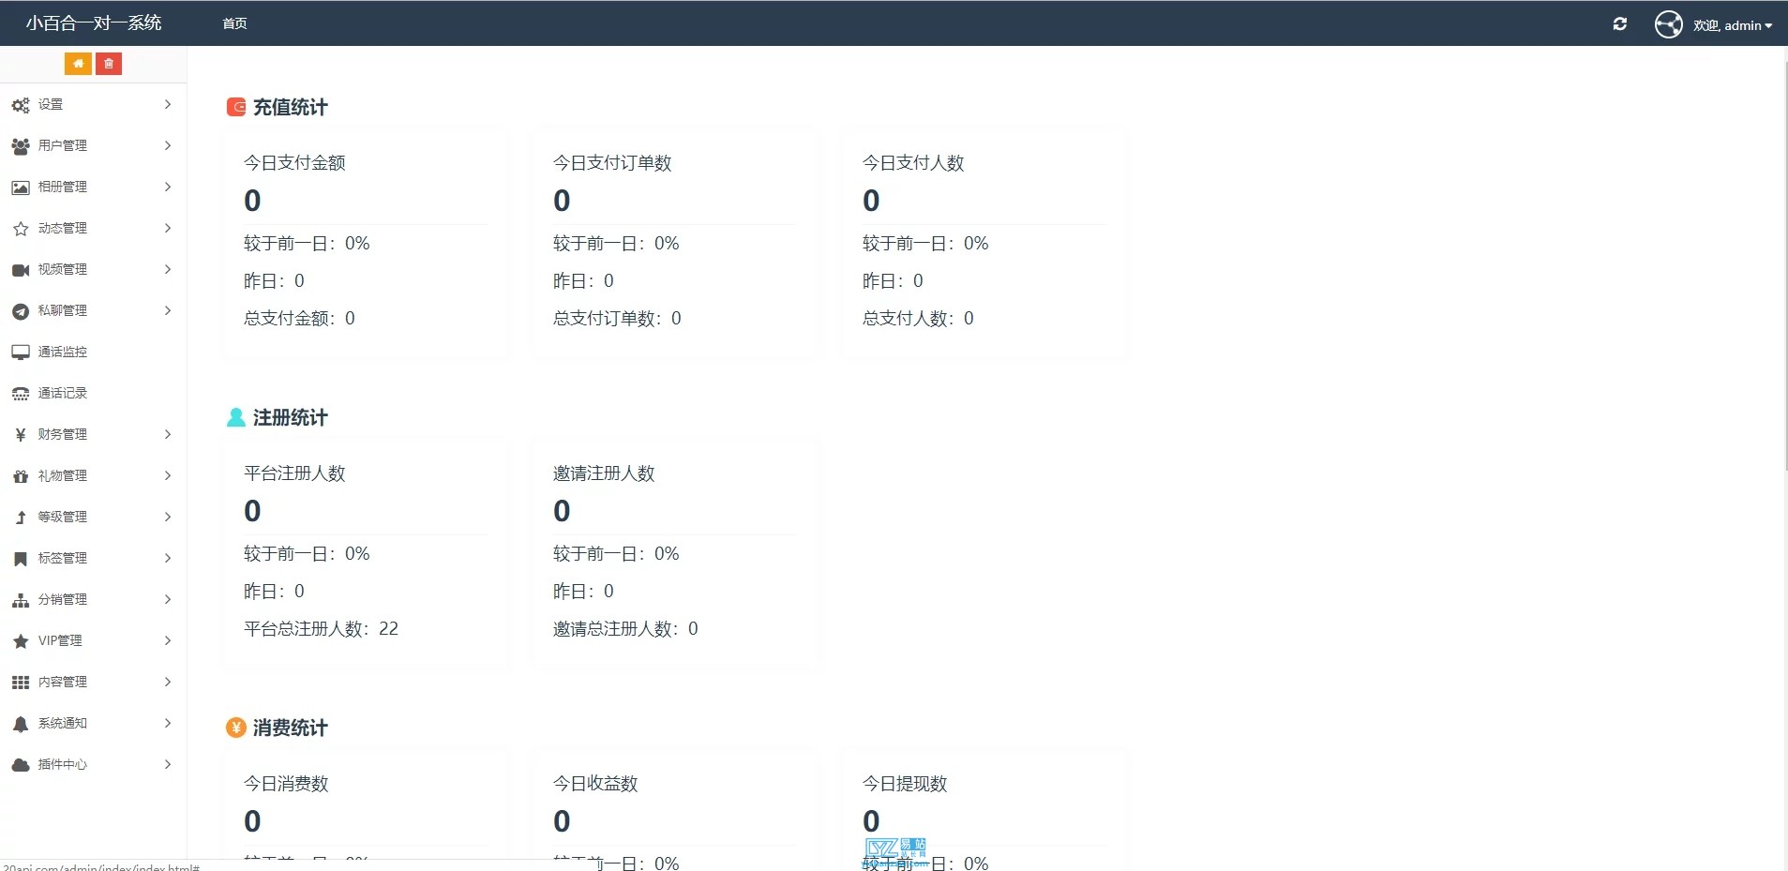Open 私聊管理 chat icon
Screen dimensions: 1788x871
(20, 310)
